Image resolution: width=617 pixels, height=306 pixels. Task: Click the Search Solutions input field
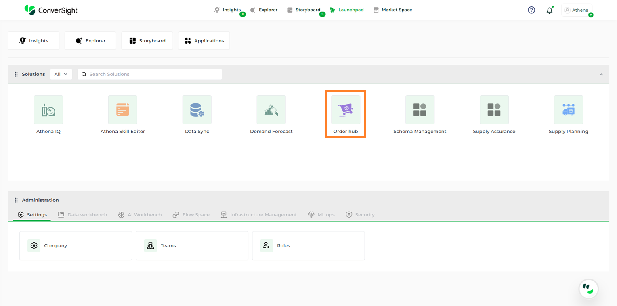tap(153, 74)
